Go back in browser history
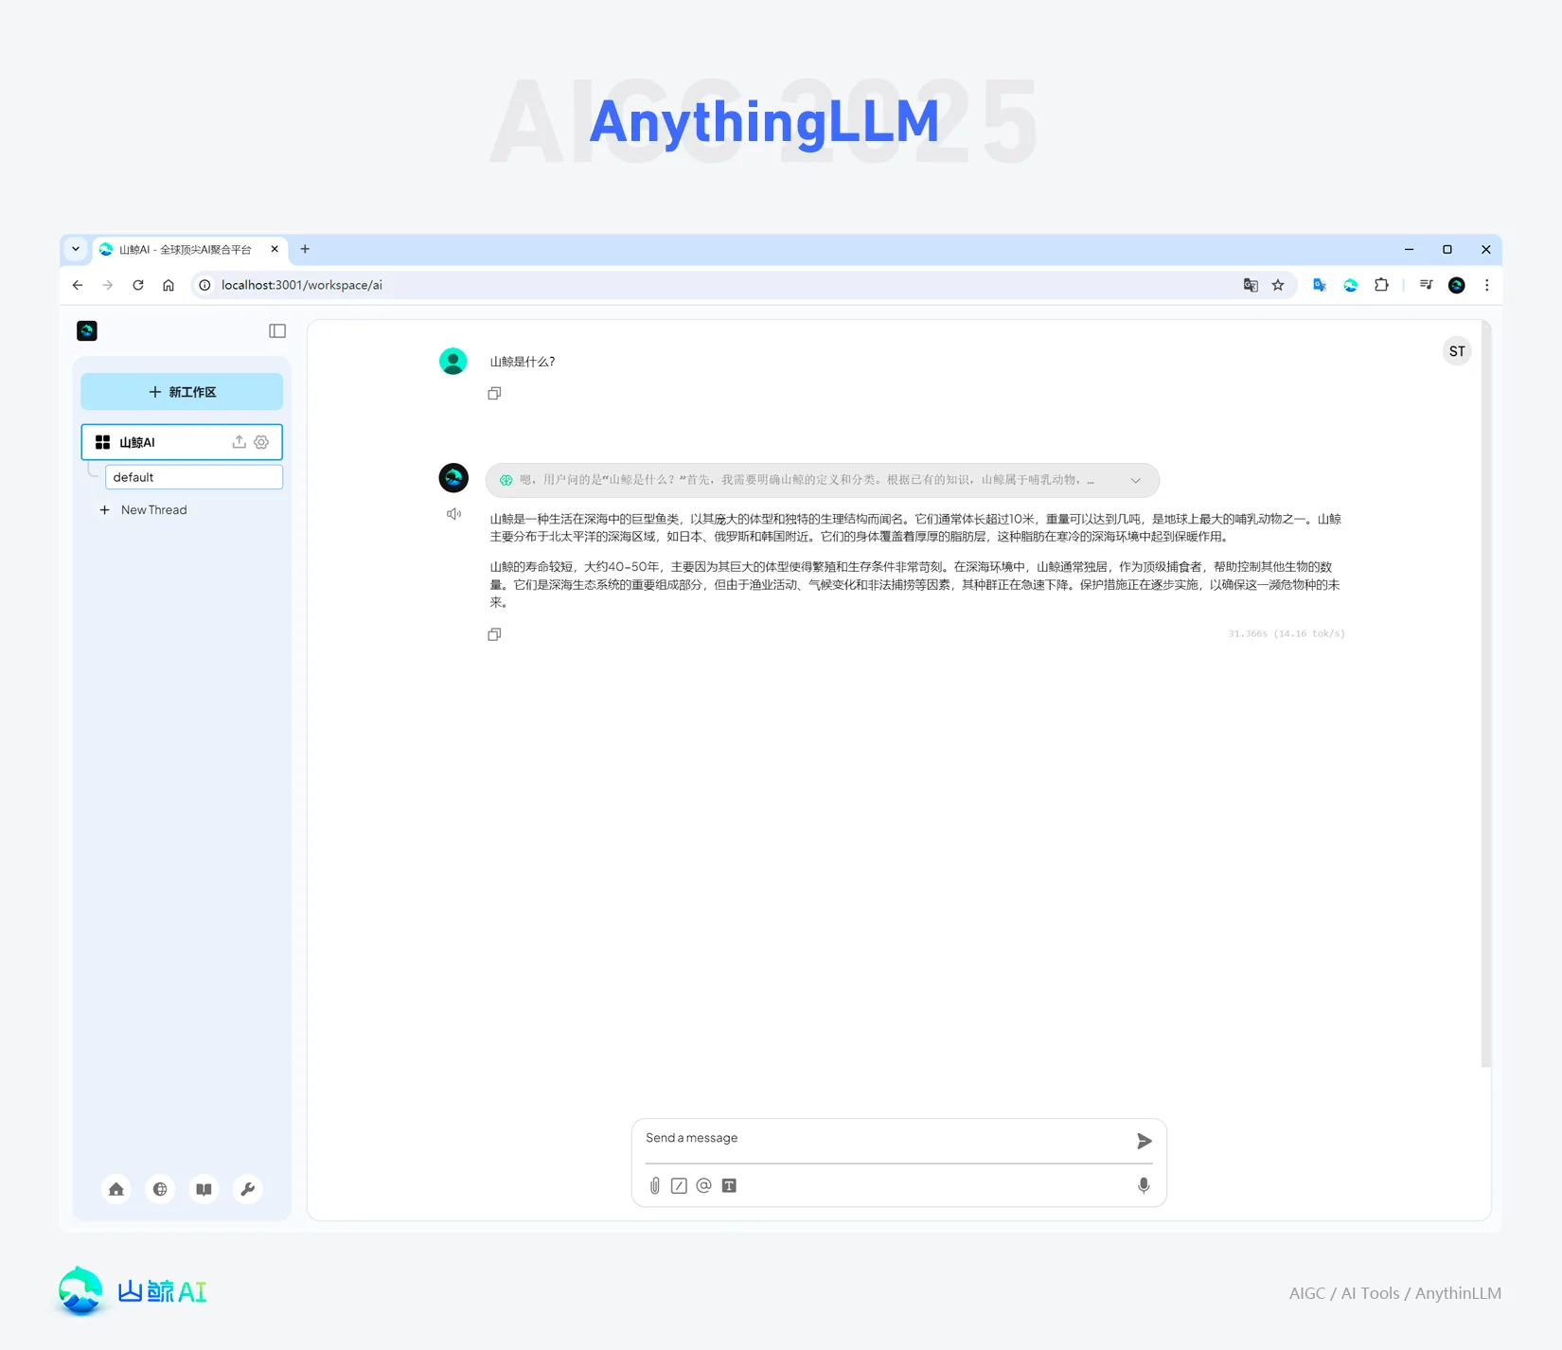This screenshot has width=1562, height=1350. click(x=78, y=285)
